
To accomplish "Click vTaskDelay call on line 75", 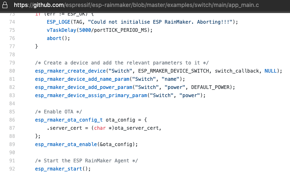I will tap(62, 30).
